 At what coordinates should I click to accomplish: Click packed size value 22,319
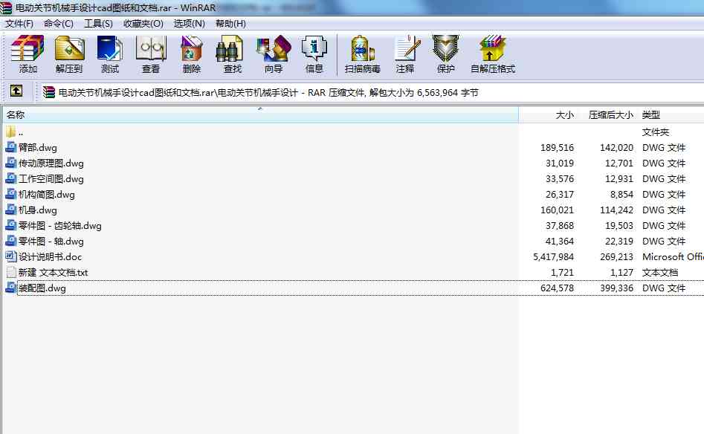[619, 242]
